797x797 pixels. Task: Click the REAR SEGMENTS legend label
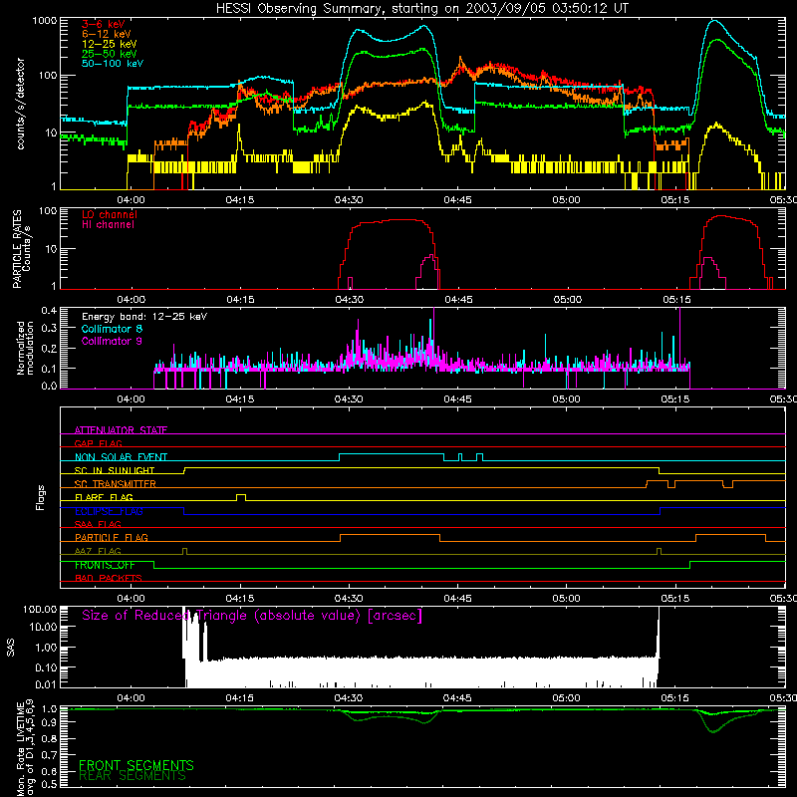pyautogui.click(x=133, y=776)
